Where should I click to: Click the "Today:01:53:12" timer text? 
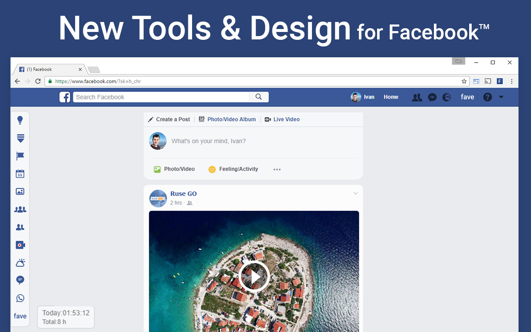point(66,313)
